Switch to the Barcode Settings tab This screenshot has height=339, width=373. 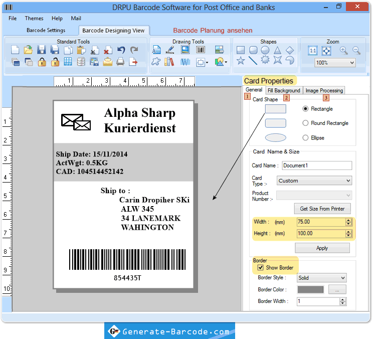click(x=46, y=30)
